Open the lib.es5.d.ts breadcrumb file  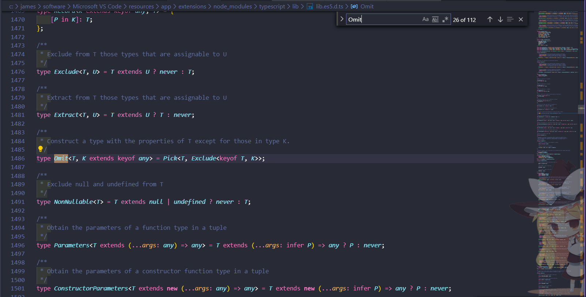tap(330, 6)
